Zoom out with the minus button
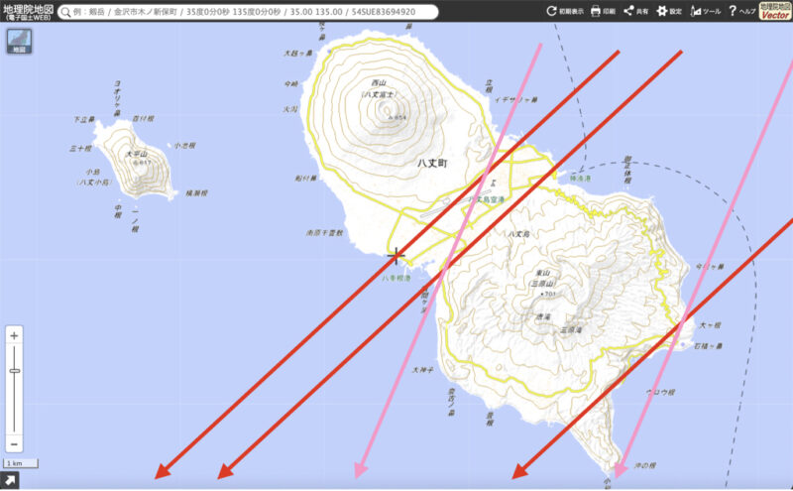Image resolution: width=793 pixels, height=491 pixels. pyautogui.click(x=14, y=444)
